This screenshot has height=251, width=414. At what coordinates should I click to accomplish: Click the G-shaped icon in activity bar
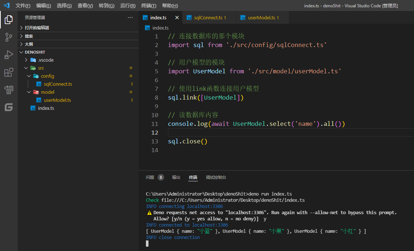coord(8,107)
